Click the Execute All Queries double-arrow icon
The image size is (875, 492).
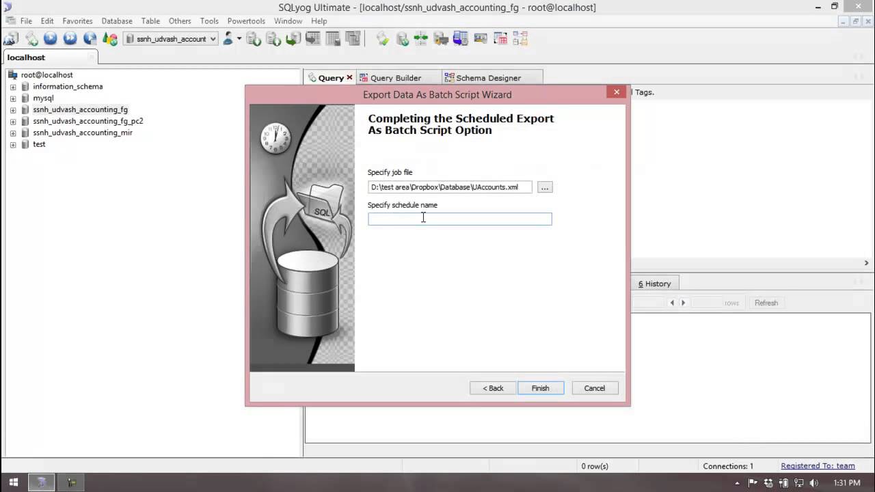70,39
